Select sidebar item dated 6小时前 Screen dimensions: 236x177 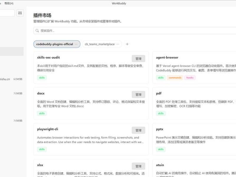(x=12, y=79)
